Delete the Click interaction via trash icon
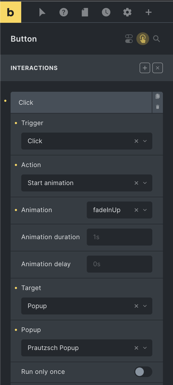The height and width of the screenshot is (385, 173). tap(158, 107)
